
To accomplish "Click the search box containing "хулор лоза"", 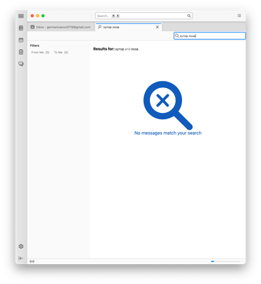I will click(x=210, y=35).
